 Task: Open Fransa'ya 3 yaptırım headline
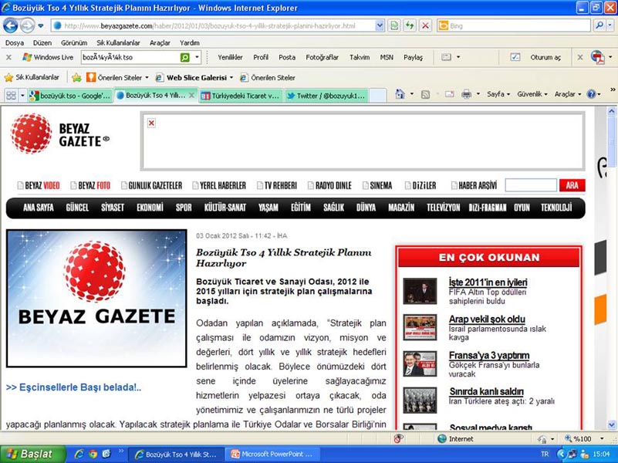pyautogui.click(x=489, y=356)
